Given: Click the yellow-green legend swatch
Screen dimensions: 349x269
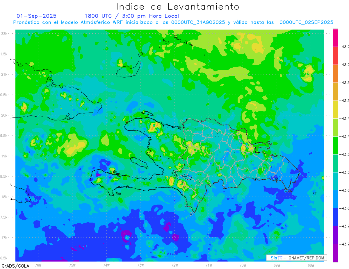Looking at the screenshot, I should click(x=335, y=127).
